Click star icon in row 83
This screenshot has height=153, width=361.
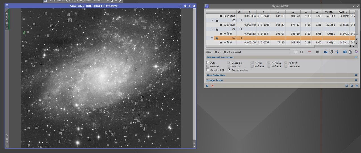pyautogui.click(x=217, y=20)
